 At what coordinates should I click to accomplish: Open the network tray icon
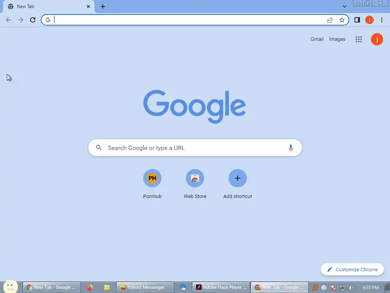(x=342, y=288)
